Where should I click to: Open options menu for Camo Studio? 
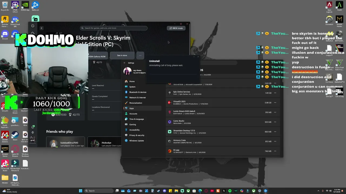point(275,122)
